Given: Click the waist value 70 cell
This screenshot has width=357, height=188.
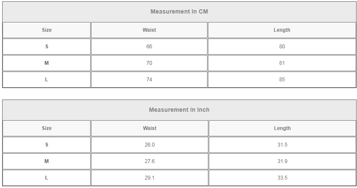Looking at the screenshot, I should pos(149,63).
